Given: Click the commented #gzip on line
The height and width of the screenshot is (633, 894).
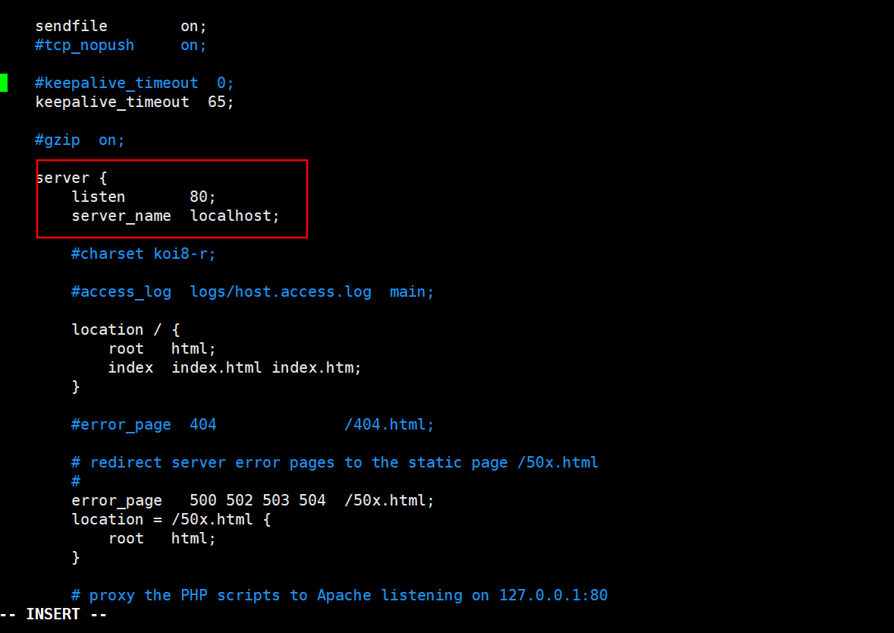Looking at the screenshot, I should pyautogui.click(x=80, y=140).
